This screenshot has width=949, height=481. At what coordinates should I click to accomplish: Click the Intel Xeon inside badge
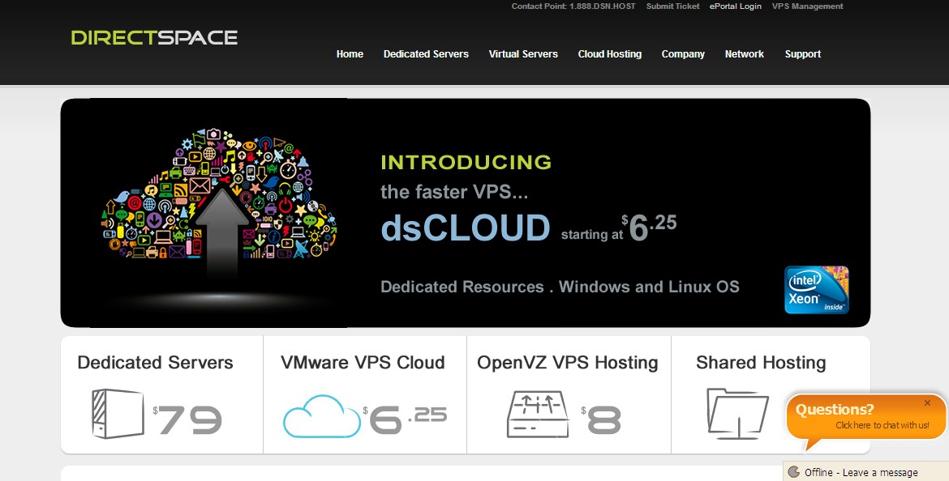(x=817, y=290)
